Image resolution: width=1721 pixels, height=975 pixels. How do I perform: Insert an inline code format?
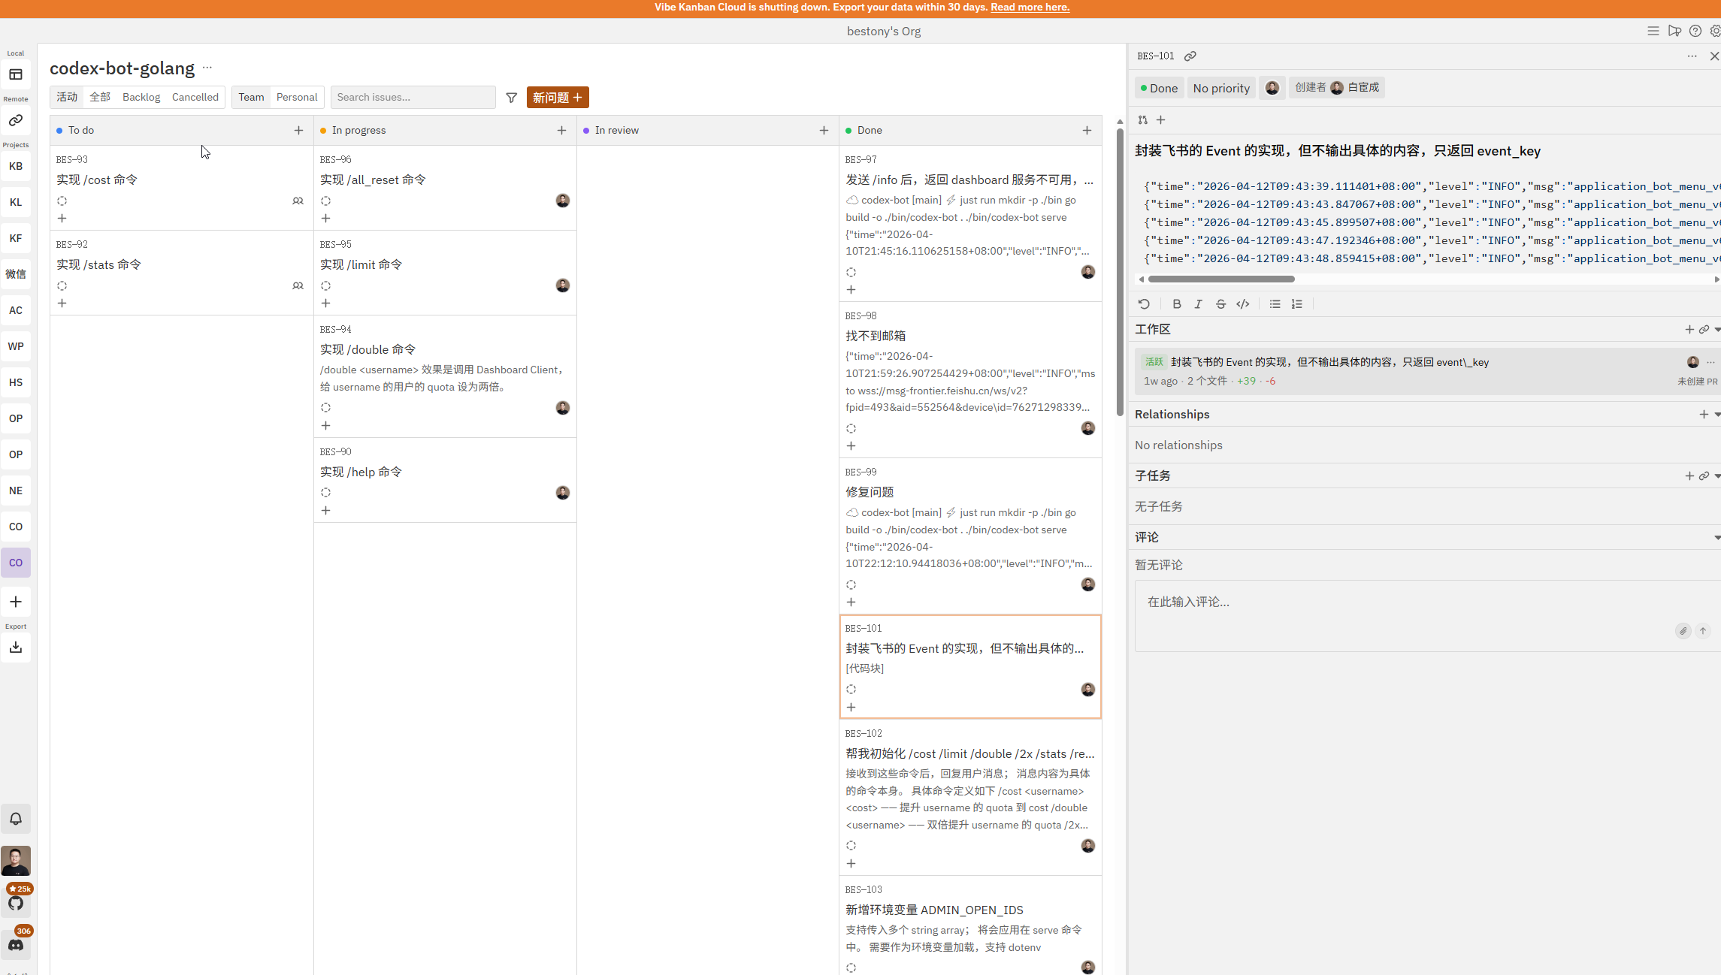pos(1243,304)
